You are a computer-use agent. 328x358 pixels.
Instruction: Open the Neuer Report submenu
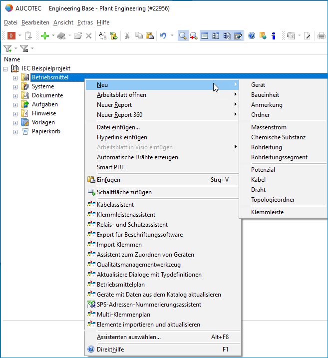114,105
